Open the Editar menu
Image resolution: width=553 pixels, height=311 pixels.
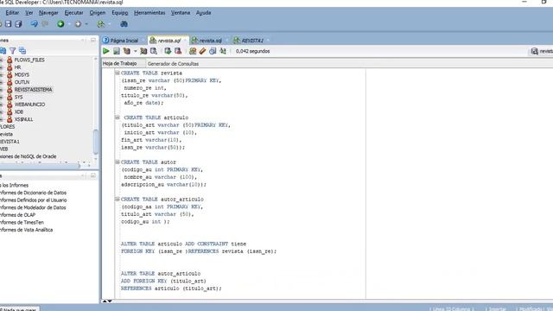(x=12, y=13)
